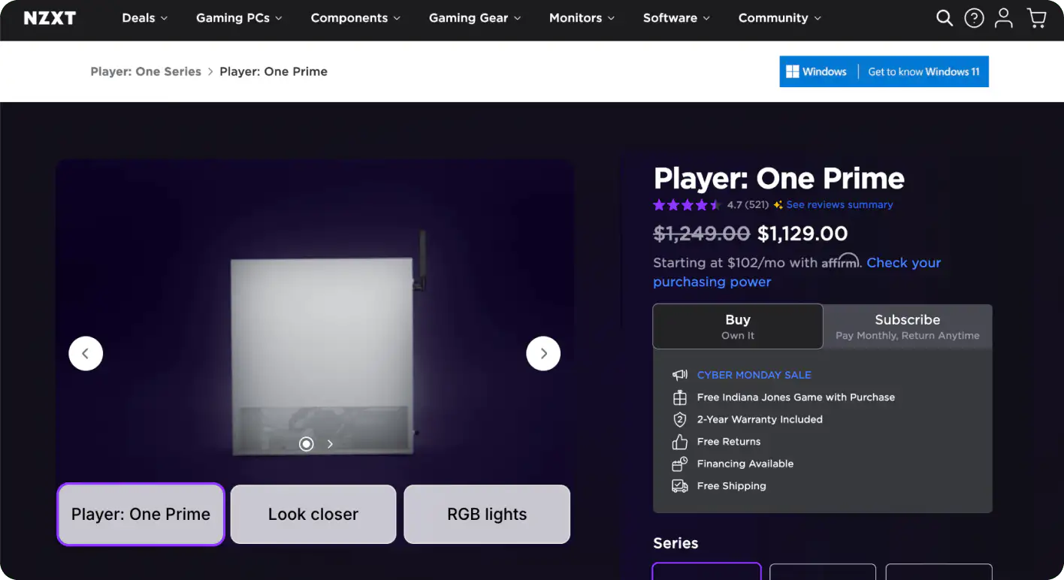Click the Financing Available card icon
The height and width of the screenshot is (580, 1064).
click(x=679, y=464)
